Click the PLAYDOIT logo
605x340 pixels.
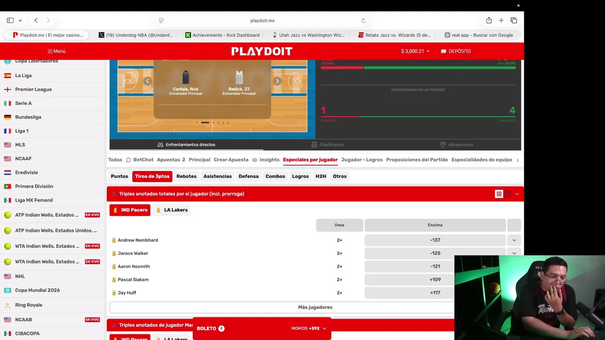(x=262, y=51)
